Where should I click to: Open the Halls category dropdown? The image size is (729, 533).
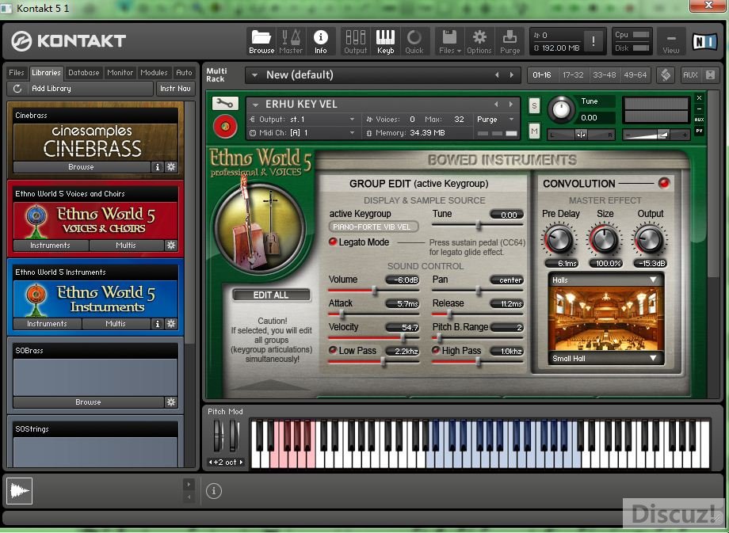[x=605, y=280]
